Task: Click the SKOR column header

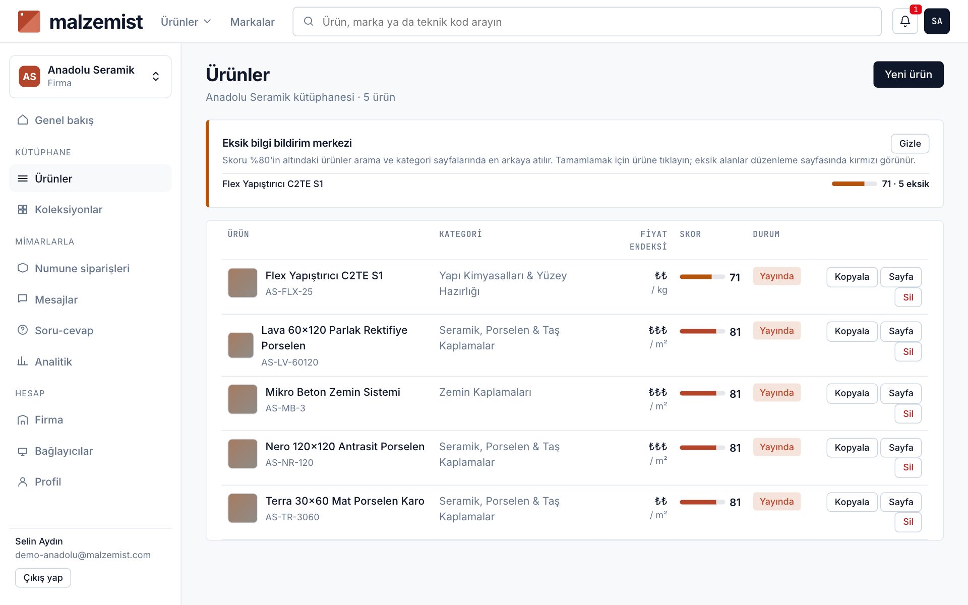Action: click(690, 234)
